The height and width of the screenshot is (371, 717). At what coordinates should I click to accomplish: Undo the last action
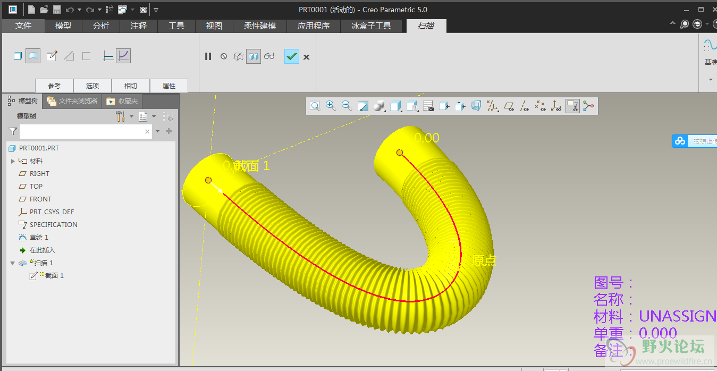70,10
